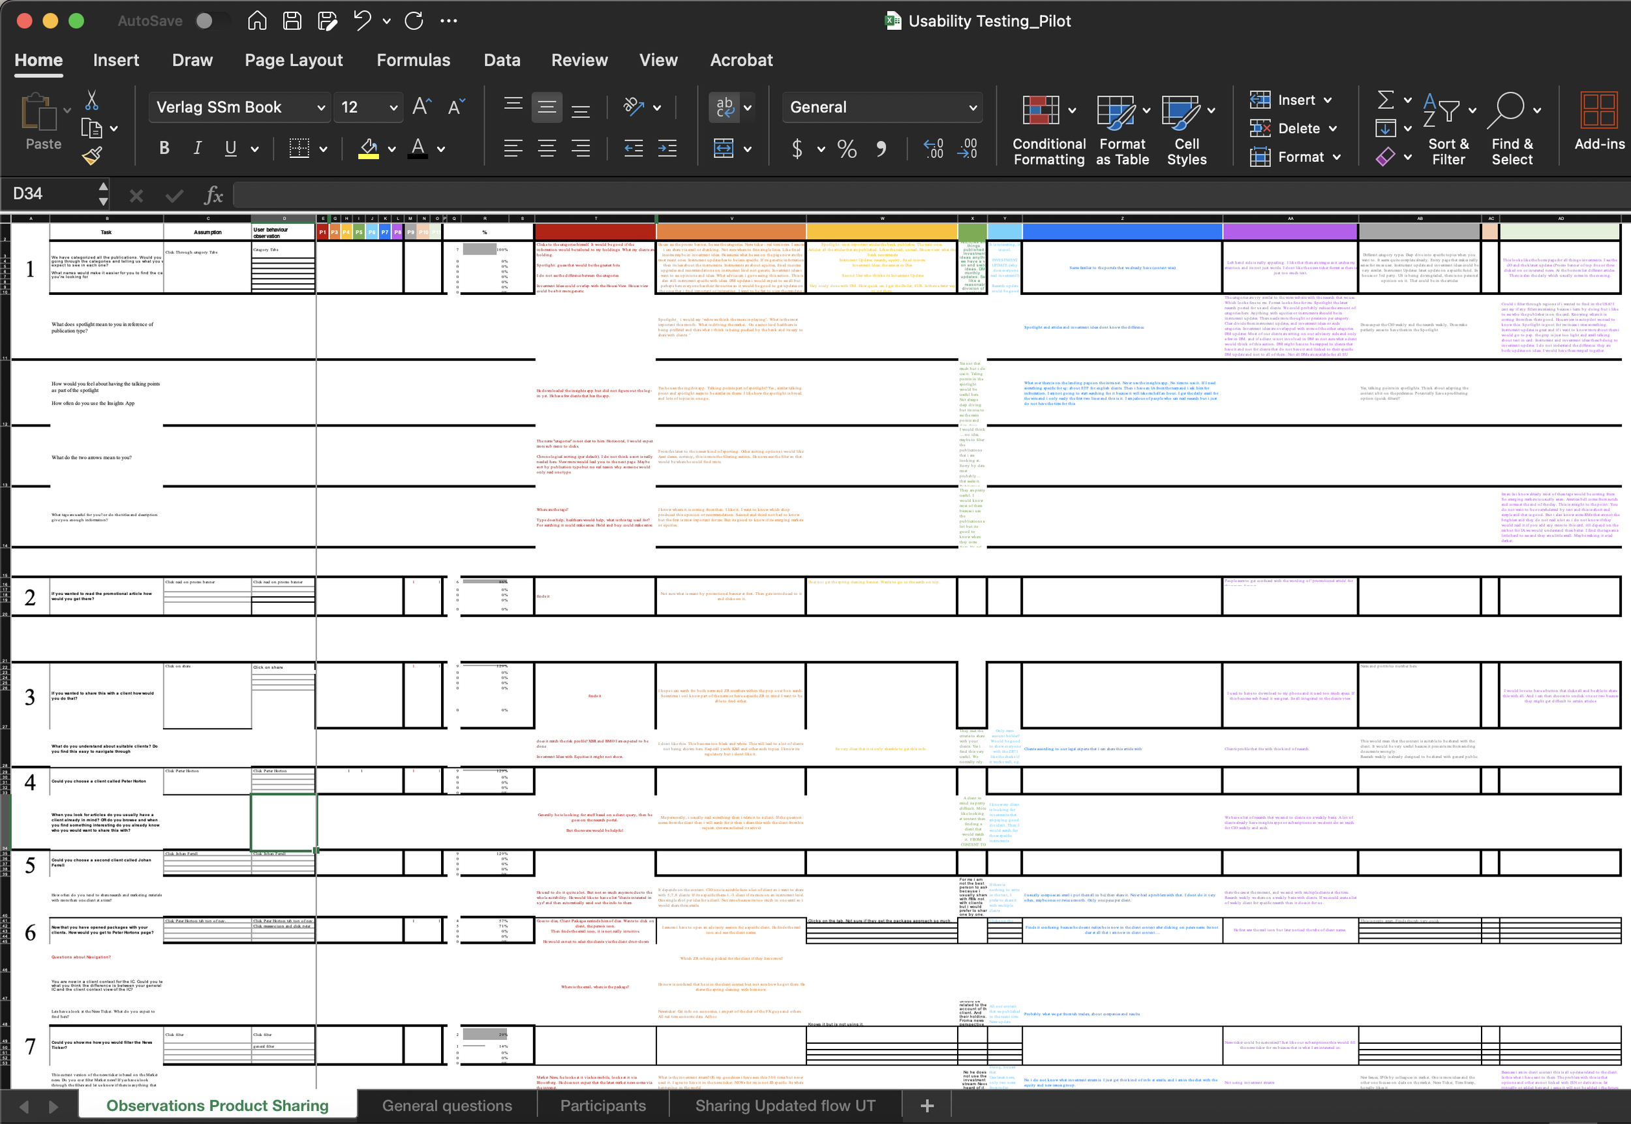Click the Percent Style icon
Image resolution: width=1631 pixels, height=1124 pixels.
coord(846,149)
